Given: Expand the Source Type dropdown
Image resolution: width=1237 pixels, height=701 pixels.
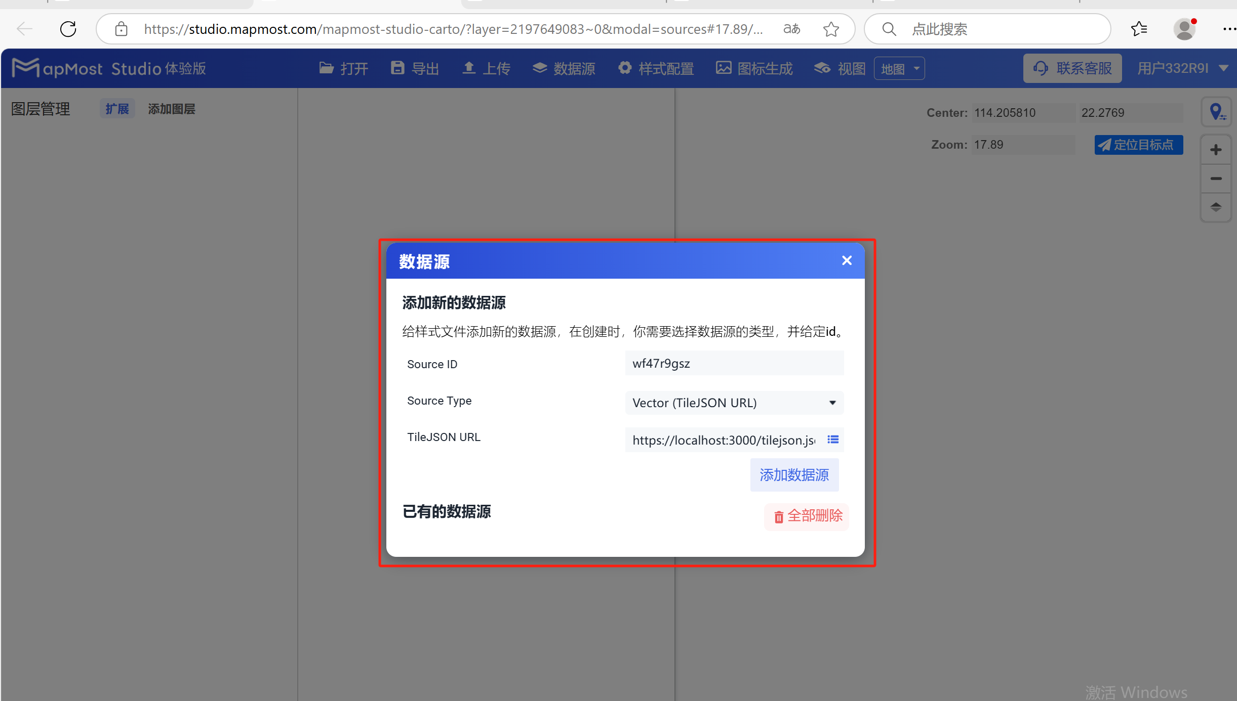Looking at the screenshot, I should [x=734, y=403].
